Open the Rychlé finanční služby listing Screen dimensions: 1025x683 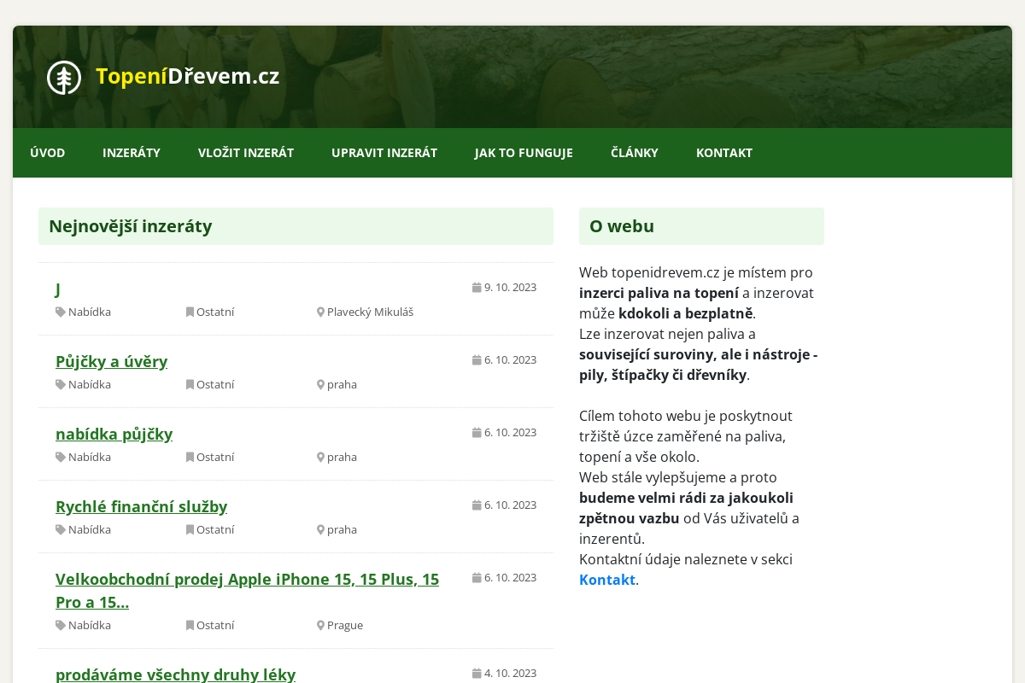pos(141,506)
